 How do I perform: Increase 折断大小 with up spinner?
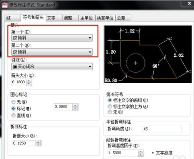38,142
